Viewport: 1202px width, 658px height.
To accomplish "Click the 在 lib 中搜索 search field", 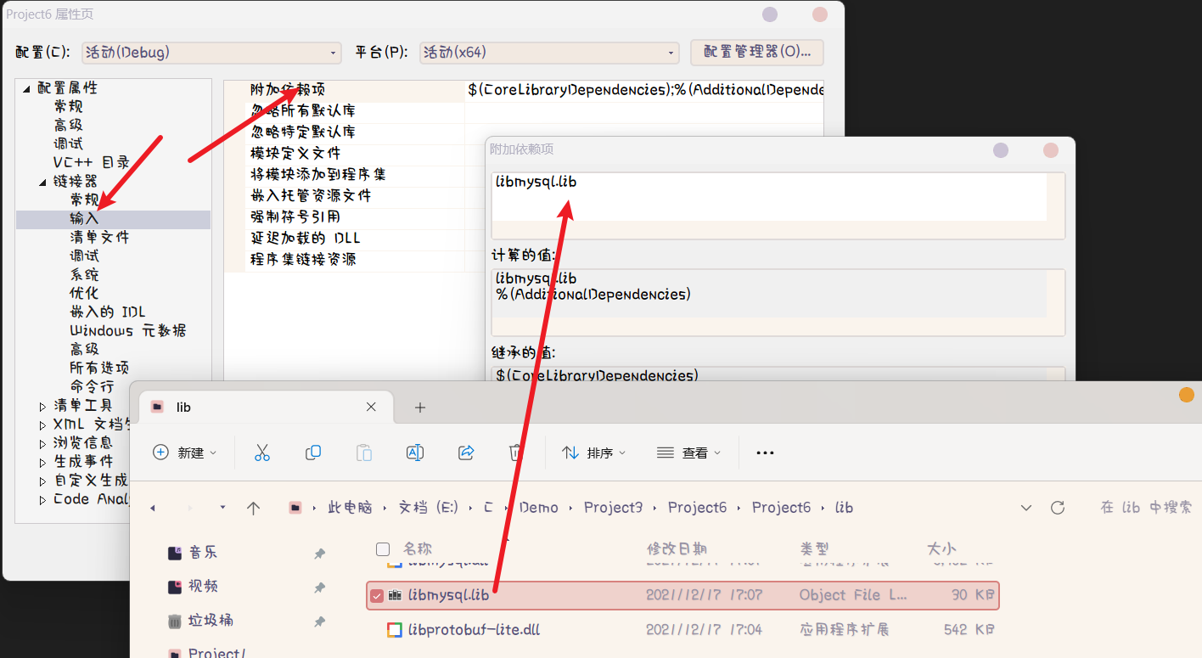I will click(x=1146, y=508).
